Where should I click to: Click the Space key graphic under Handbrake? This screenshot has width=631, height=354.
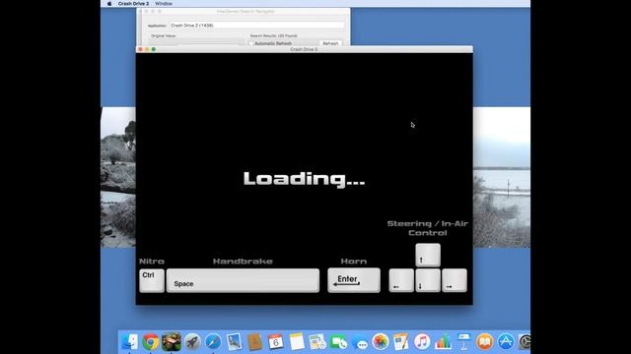click(243, 280)
